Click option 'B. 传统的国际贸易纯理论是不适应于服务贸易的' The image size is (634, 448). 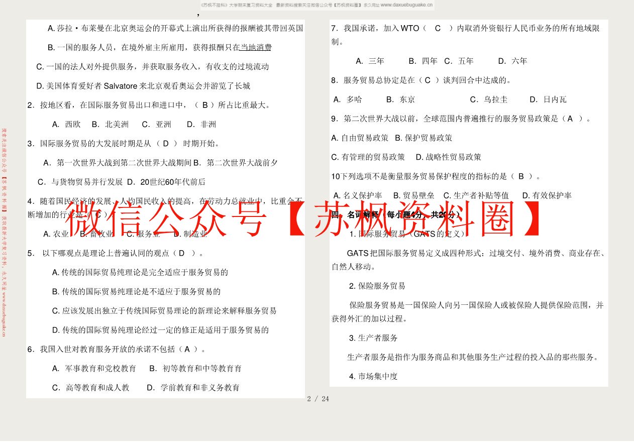click(x=136, y=291)
